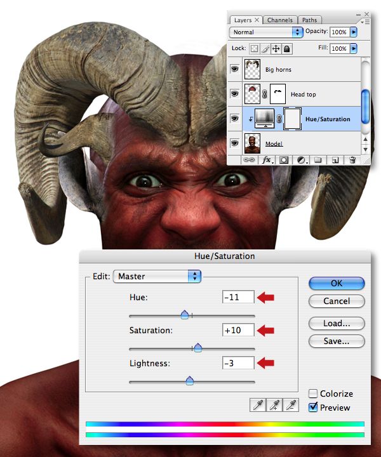Select the Head top layer mask thumbnail
381x457 pixels.
tap(277, 94)
